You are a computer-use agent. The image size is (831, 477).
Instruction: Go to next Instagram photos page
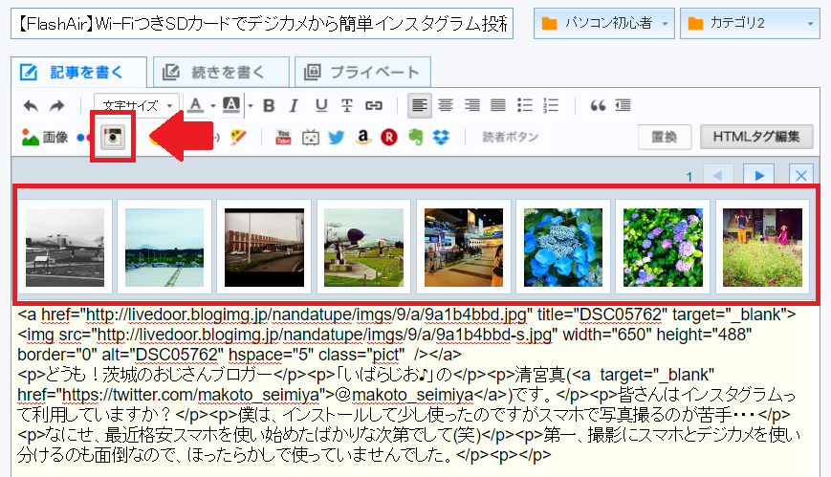pos(759,176)
